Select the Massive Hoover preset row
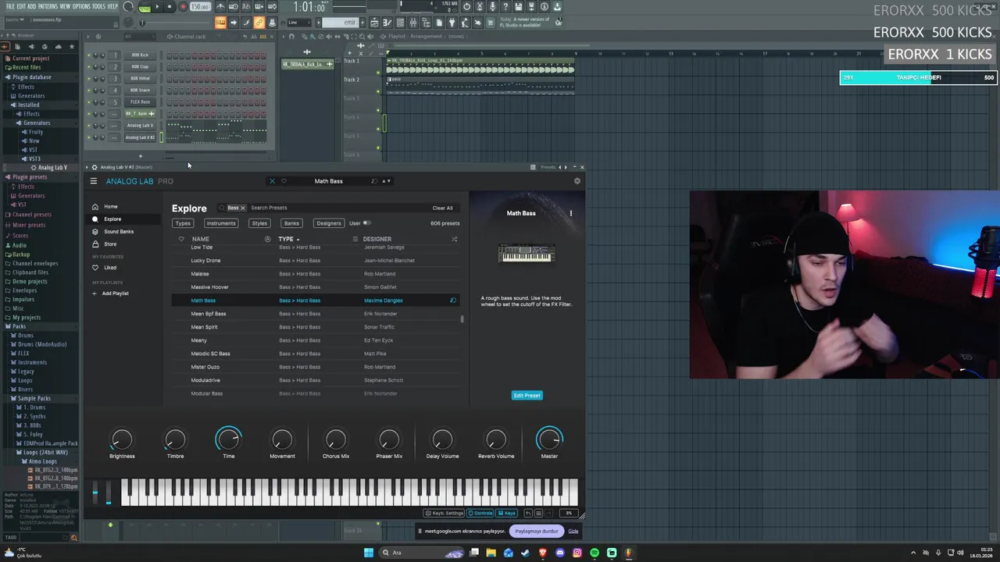The height and width of the screenshot is (562, 1000). tap(315, 287)
